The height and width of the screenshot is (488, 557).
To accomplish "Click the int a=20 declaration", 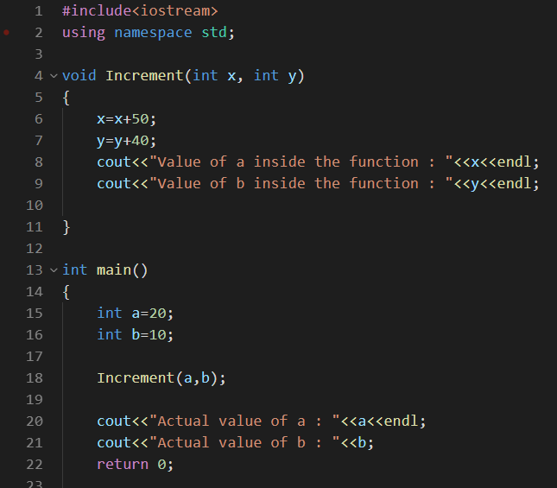I will point(136,314).
